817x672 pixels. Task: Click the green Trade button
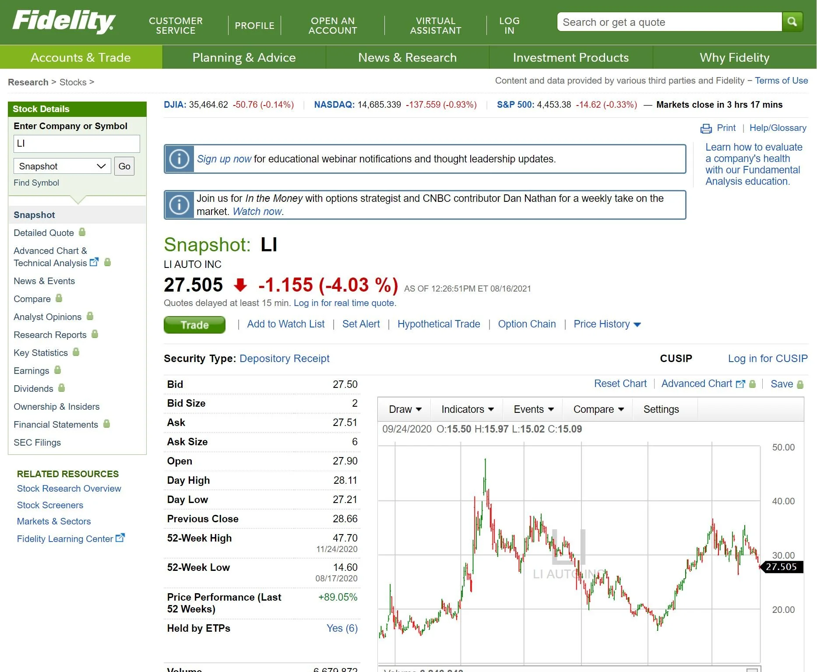tap(194, 325)
